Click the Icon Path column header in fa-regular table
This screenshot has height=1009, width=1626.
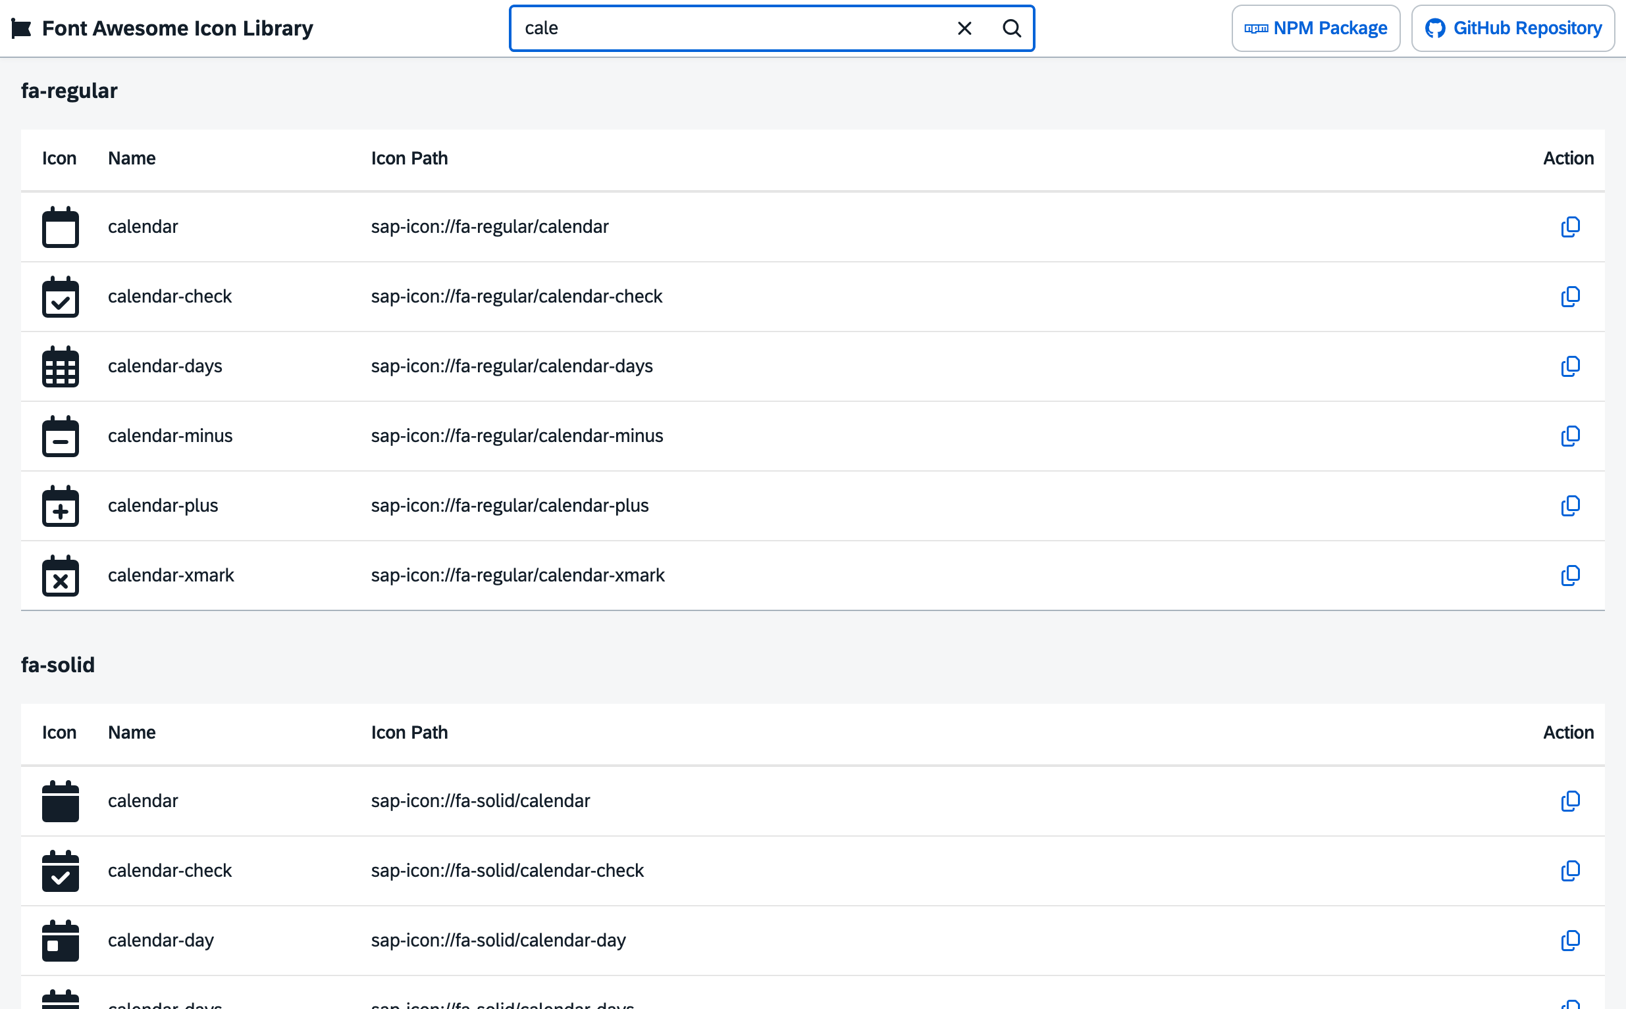[x=409, y=158]
